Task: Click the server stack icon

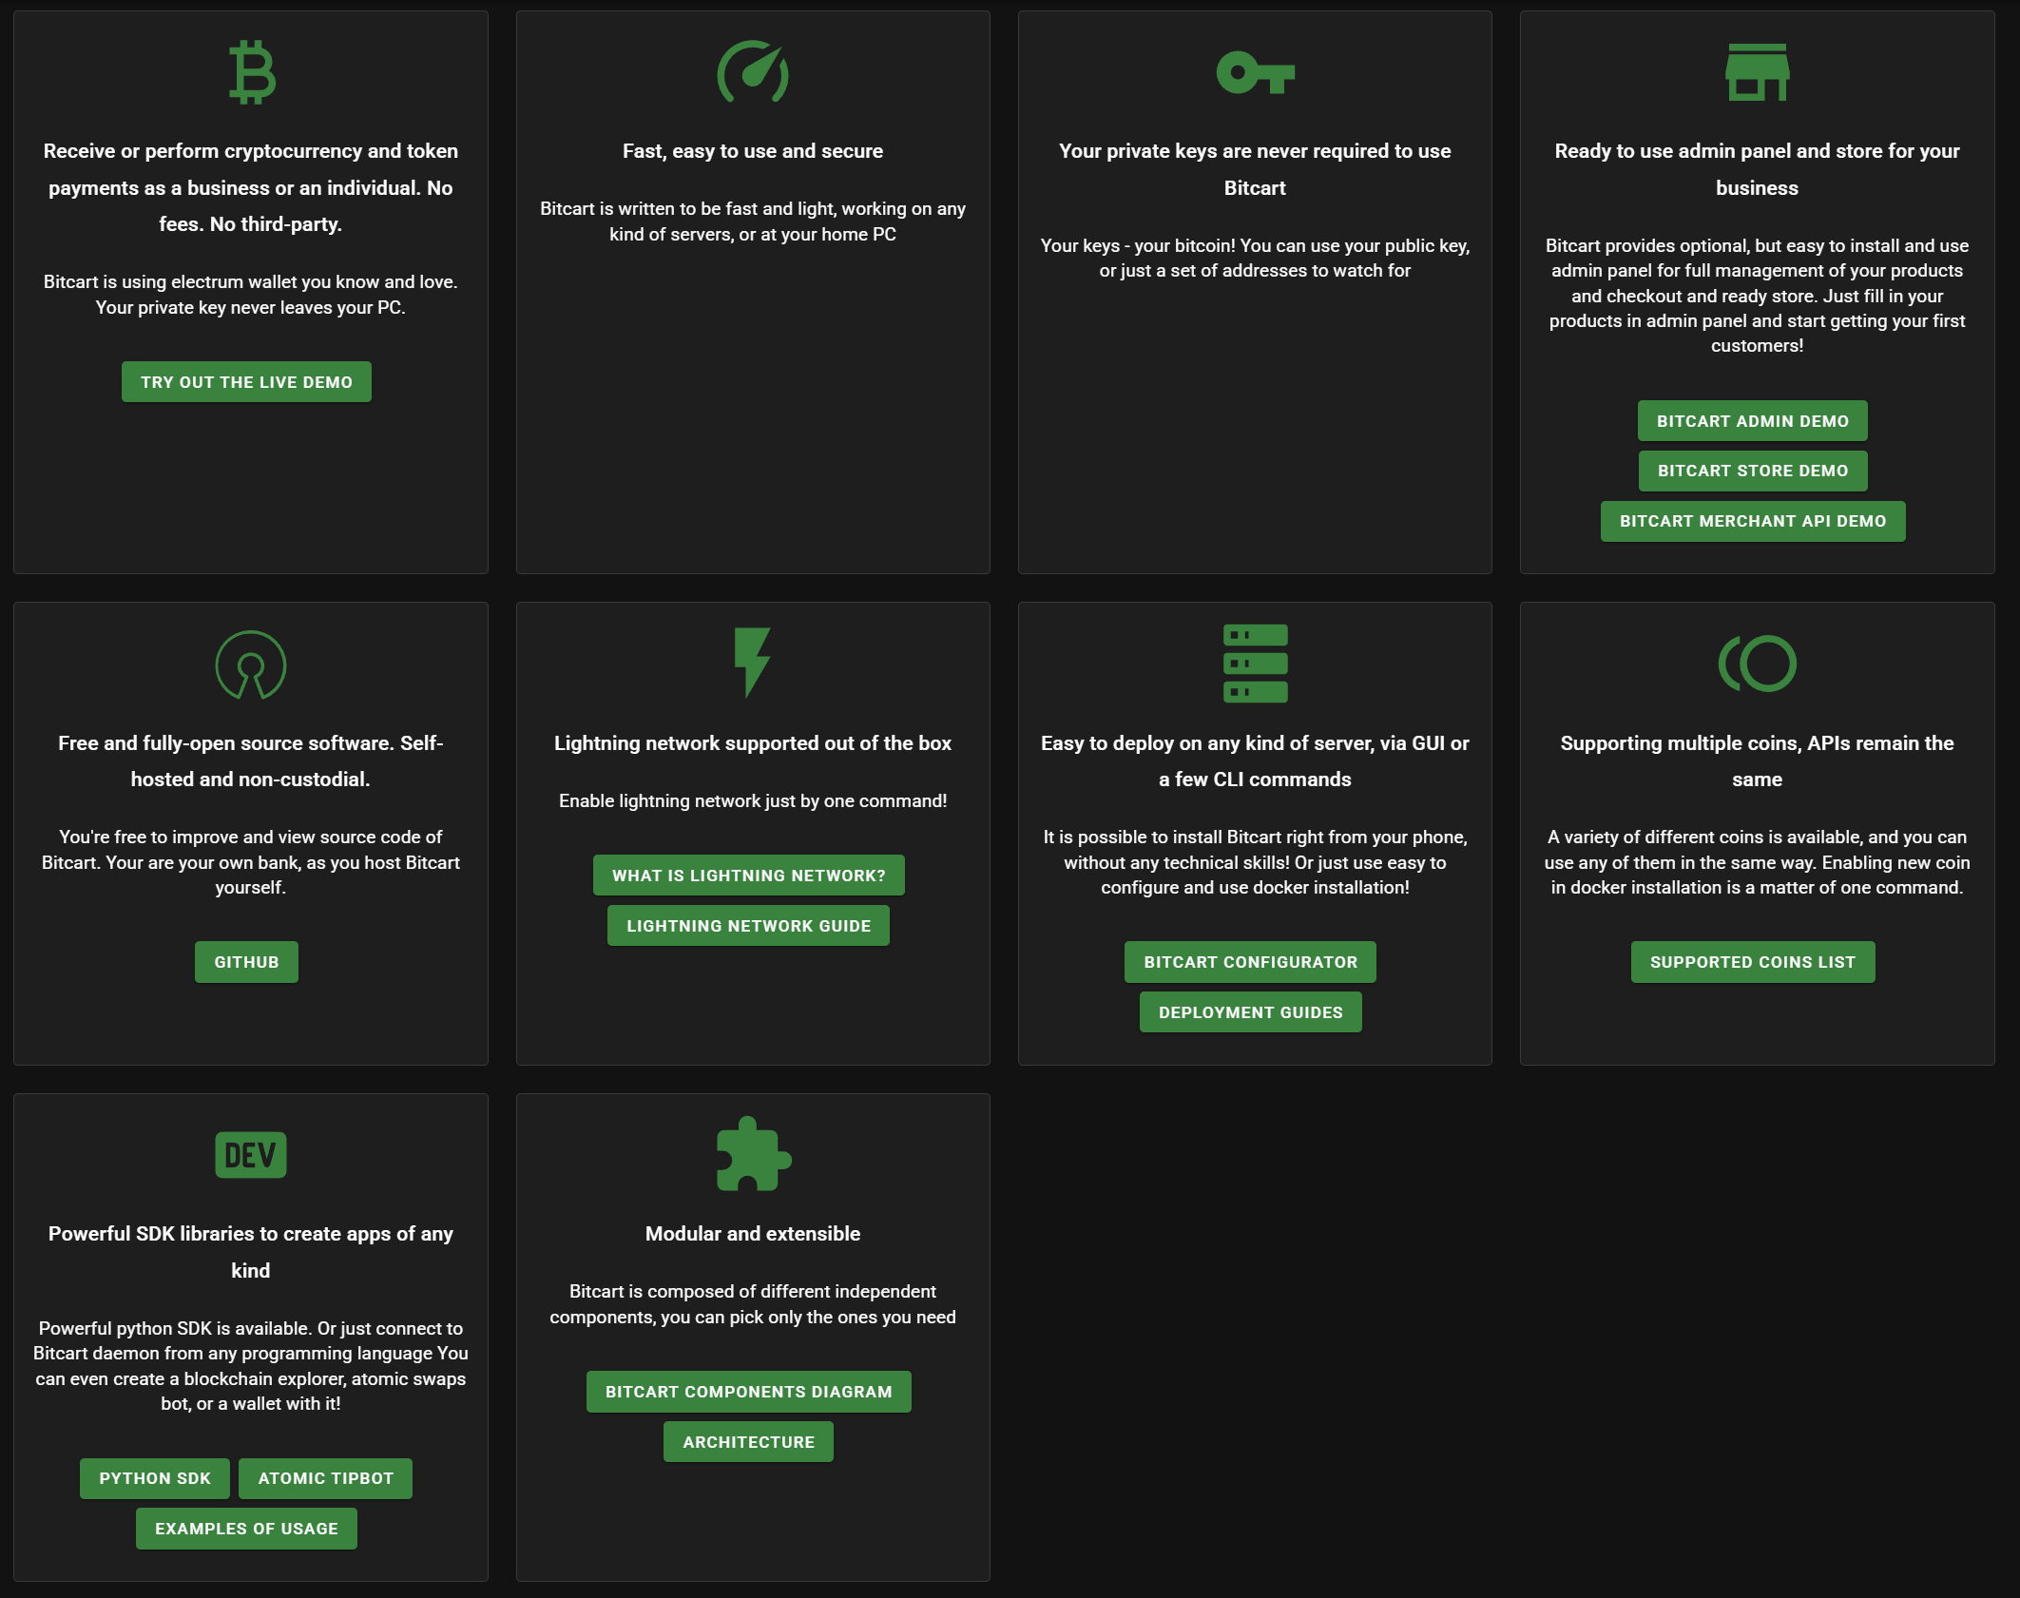Action: (1255, 664)
